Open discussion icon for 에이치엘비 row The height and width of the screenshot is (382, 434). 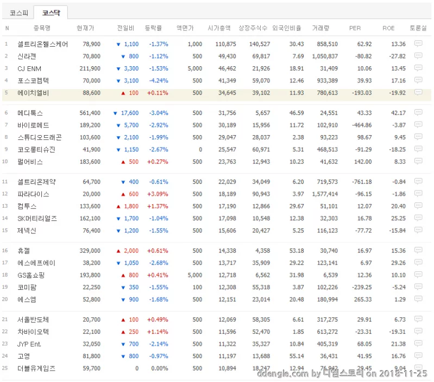tap(418, 92)
